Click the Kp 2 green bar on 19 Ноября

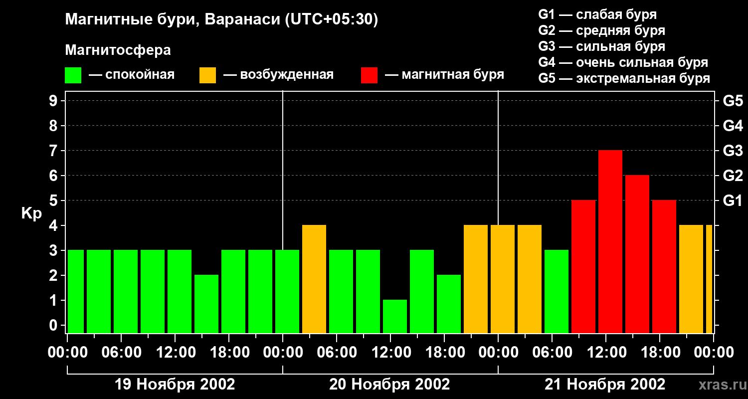click(206, 304)
